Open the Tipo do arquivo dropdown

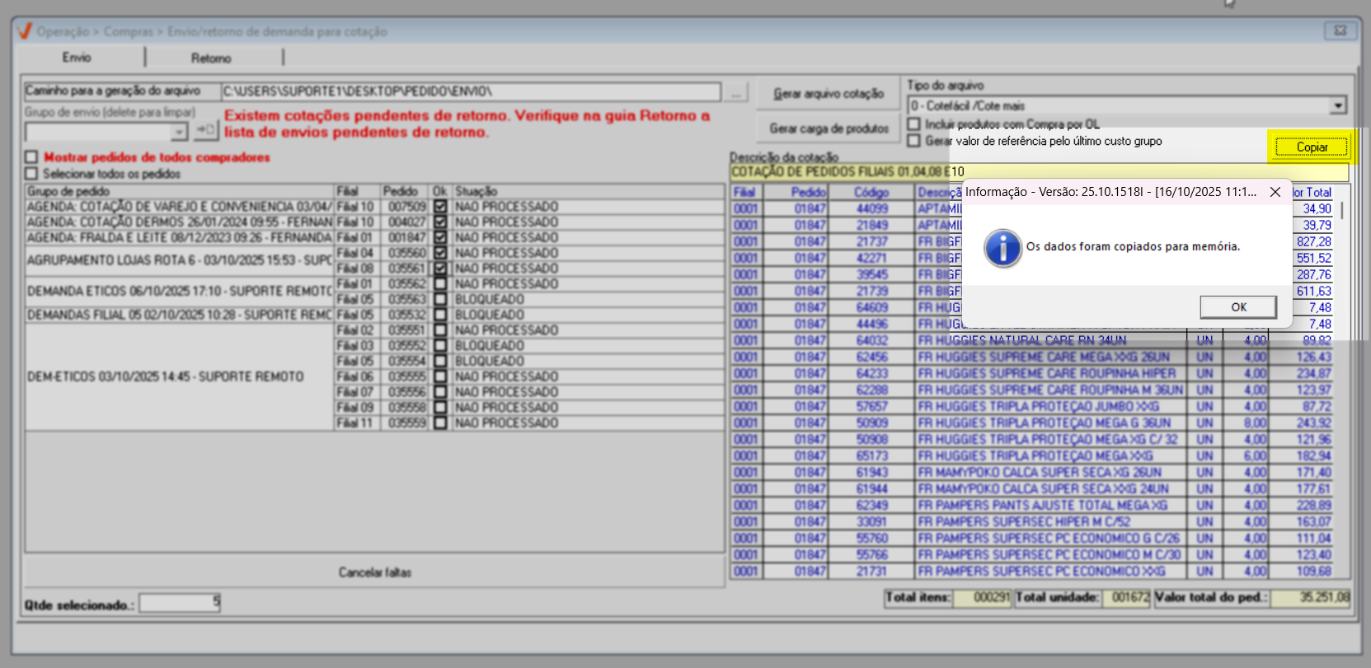(1337, 105)
